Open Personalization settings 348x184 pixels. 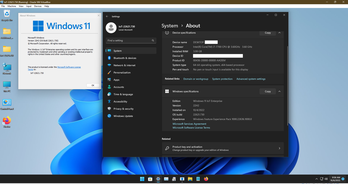pyautogui.click(x=131, y=73)
